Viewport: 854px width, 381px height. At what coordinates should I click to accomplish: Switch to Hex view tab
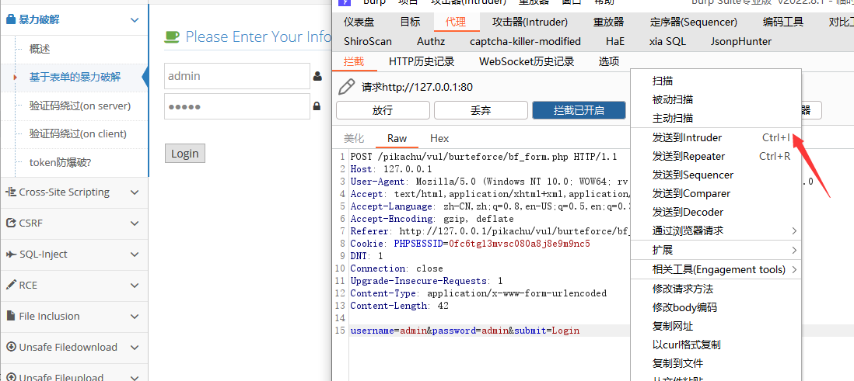tap(439, 138)
